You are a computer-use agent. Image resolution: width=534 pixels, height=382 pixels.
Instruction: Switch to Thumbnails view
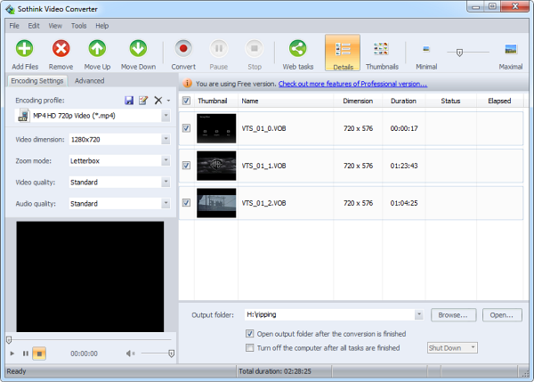tap(382, 48)
